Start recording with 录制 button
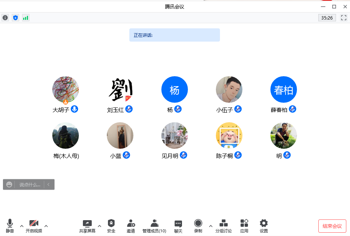 (x=198, y=226)
